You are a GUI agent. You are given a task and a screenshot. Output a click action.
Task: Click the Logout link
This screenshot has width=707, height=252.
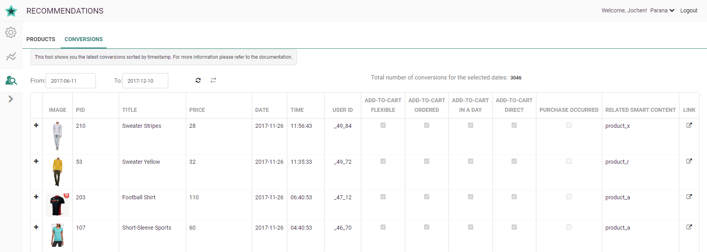(x=689, y=10)
